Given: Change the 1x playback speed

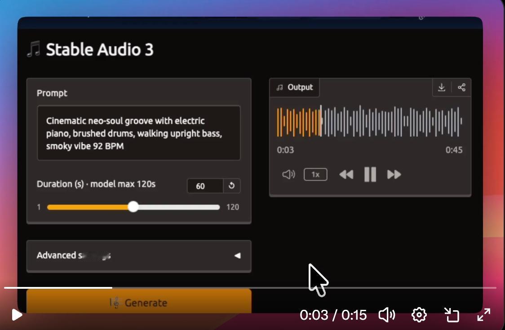Looking at the screenshot, I should coord(315,174).
